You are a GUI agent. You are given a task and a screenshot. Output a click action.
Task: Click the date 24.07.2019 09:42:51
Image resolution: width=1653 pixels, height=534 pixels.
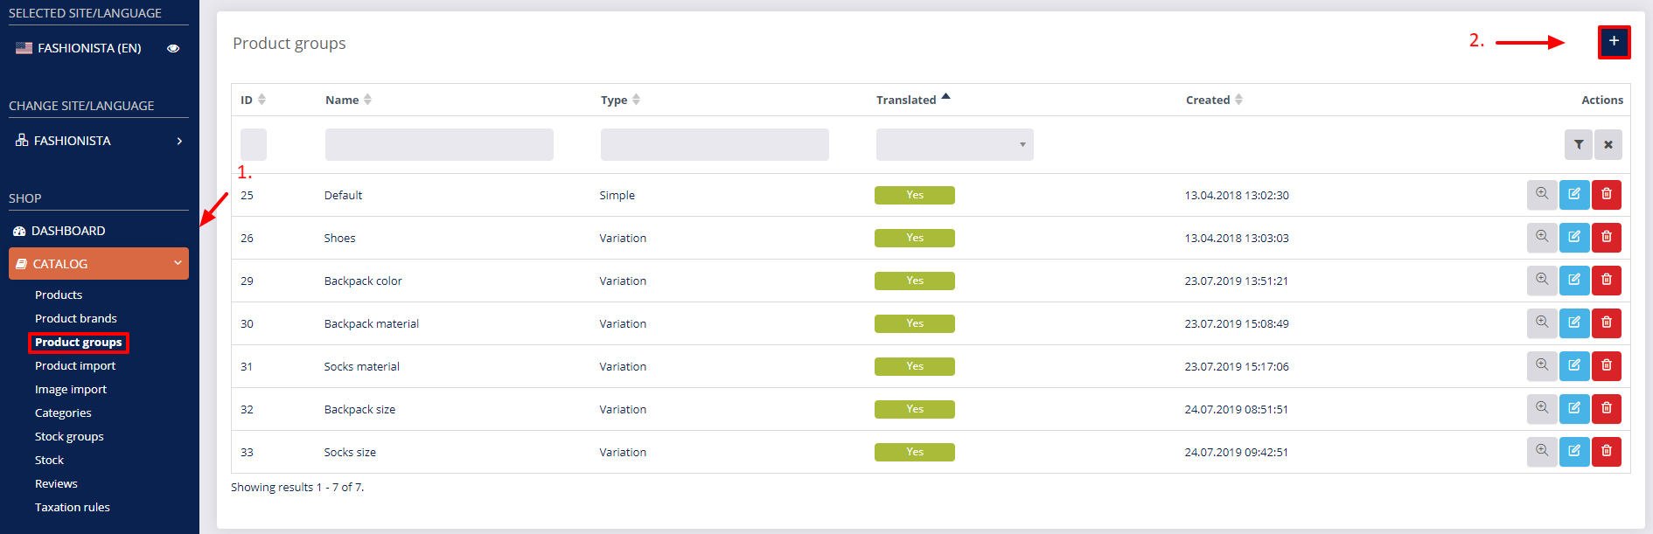pos(1237,452)
